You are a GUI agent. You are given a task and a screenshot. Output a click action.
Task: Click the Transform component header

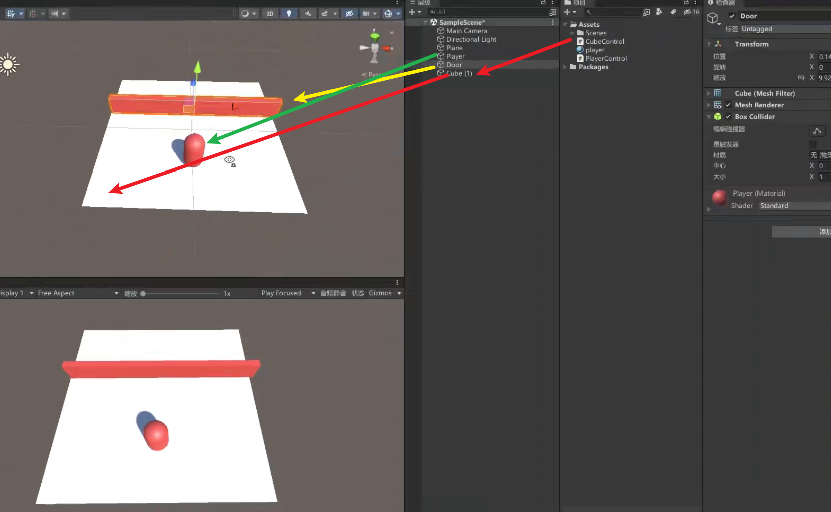[768, 44]
